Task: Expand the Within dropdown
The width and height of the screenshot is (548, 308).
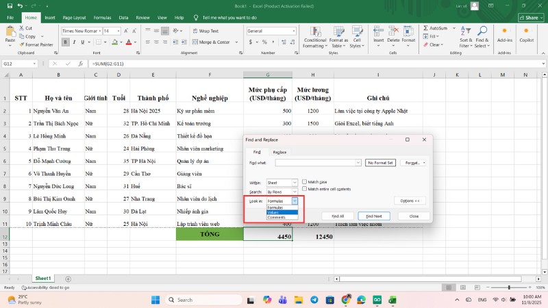Action: tap(295, 183)
